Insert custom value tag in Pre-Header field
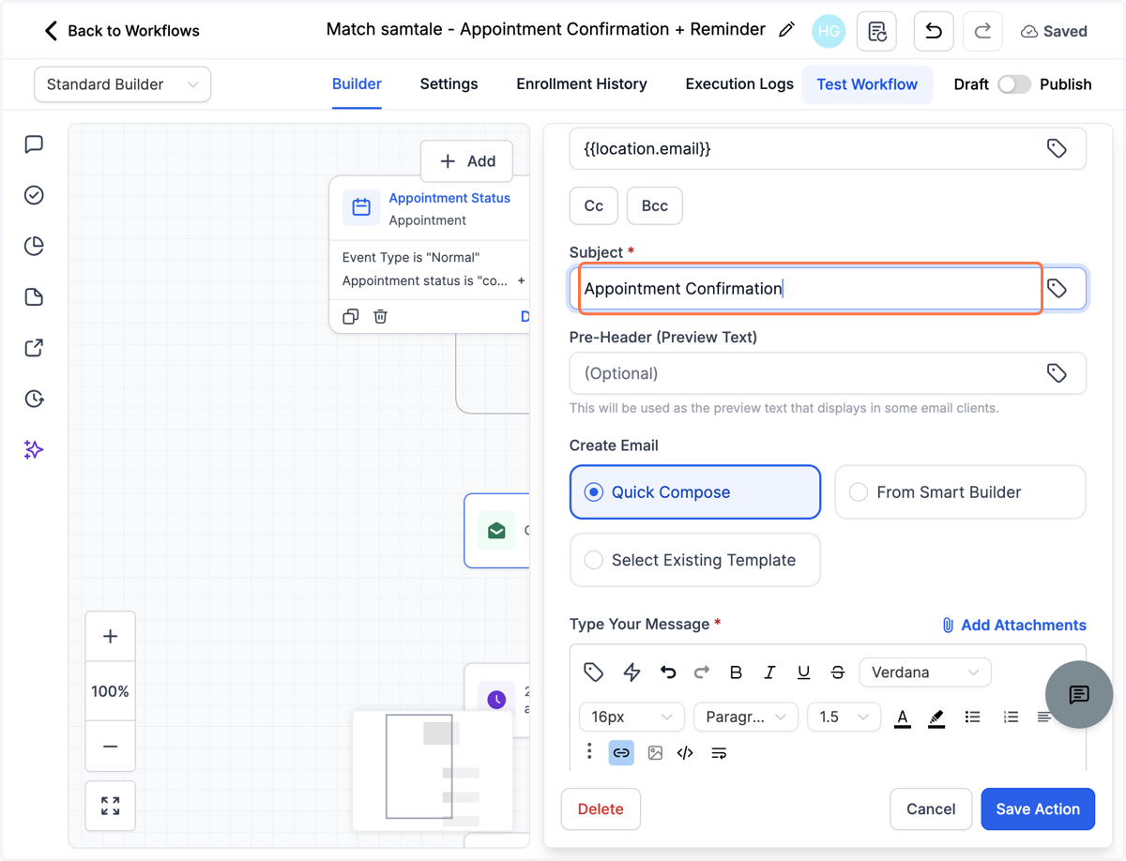This screenshot has width=1126, height=861. click(1057, 373)
